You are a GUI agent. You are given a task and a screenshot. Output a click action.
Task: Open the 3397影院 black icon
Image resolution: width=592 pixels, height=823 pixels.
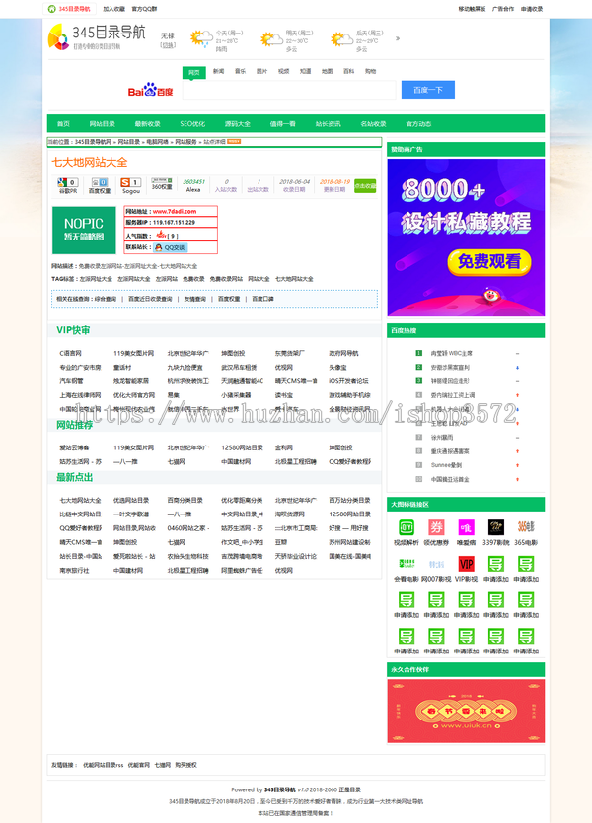point(496,527)
